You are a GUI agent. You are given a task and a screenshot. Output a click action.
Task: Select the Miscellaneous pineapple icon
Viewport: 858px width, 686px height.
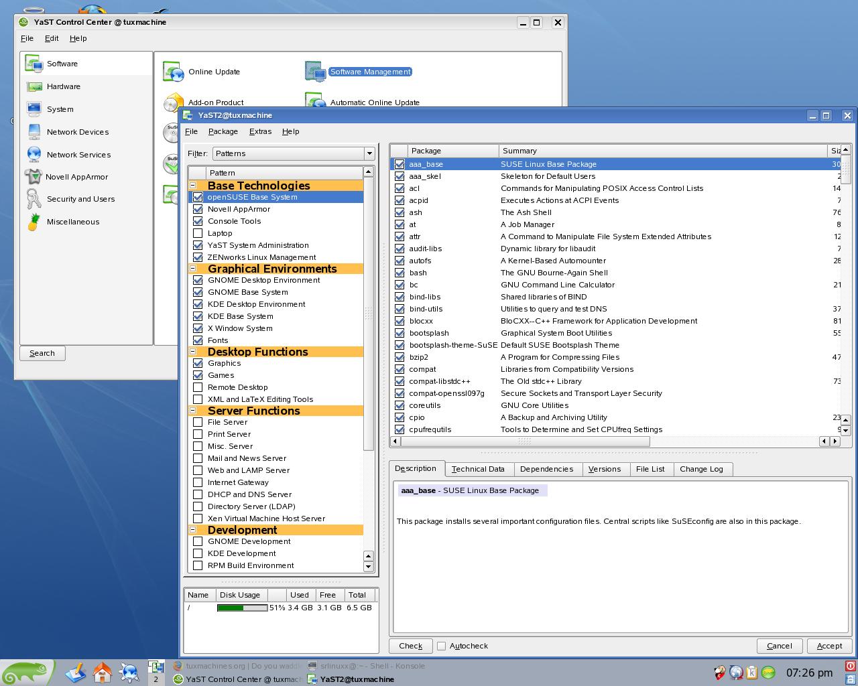pyautogui.click(x=34, y=222)
